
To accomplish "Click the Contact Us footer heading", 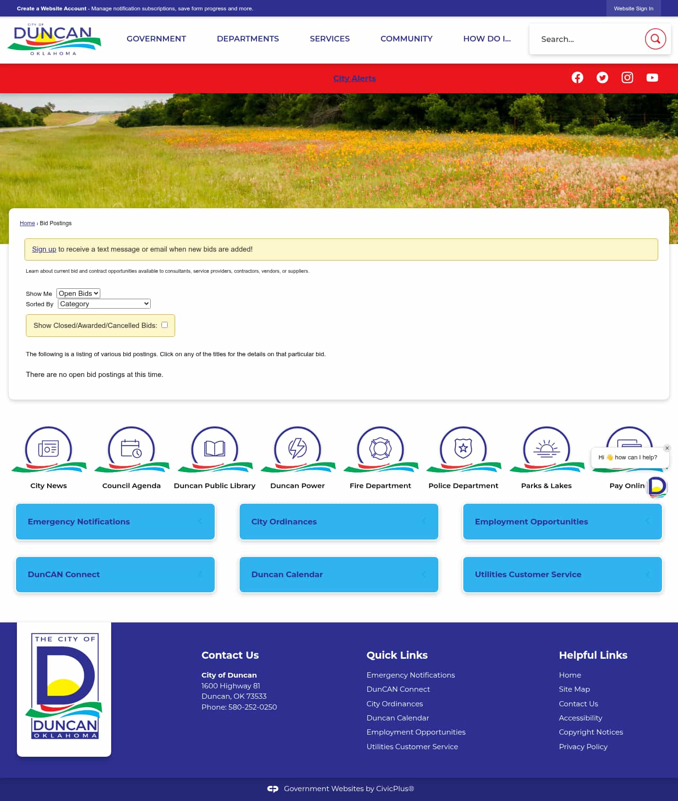I will pyautogui.click(x=230, y=655).
